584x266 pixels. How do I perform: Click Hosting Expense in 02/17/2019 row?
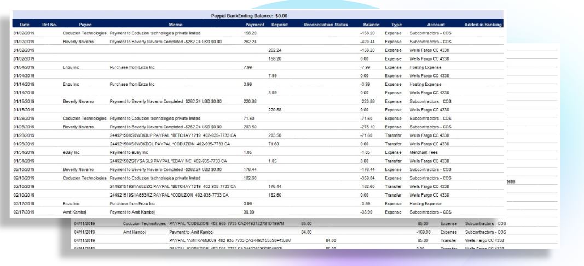[425, 204]
